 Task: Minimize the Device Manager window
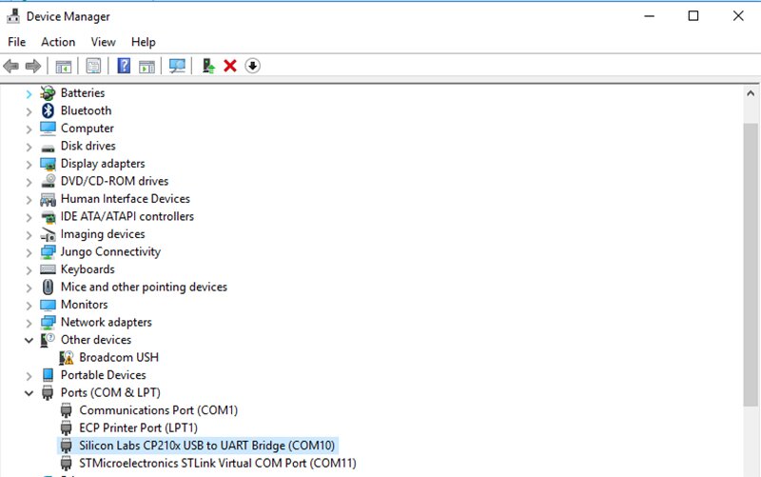(x=650, y=16)
